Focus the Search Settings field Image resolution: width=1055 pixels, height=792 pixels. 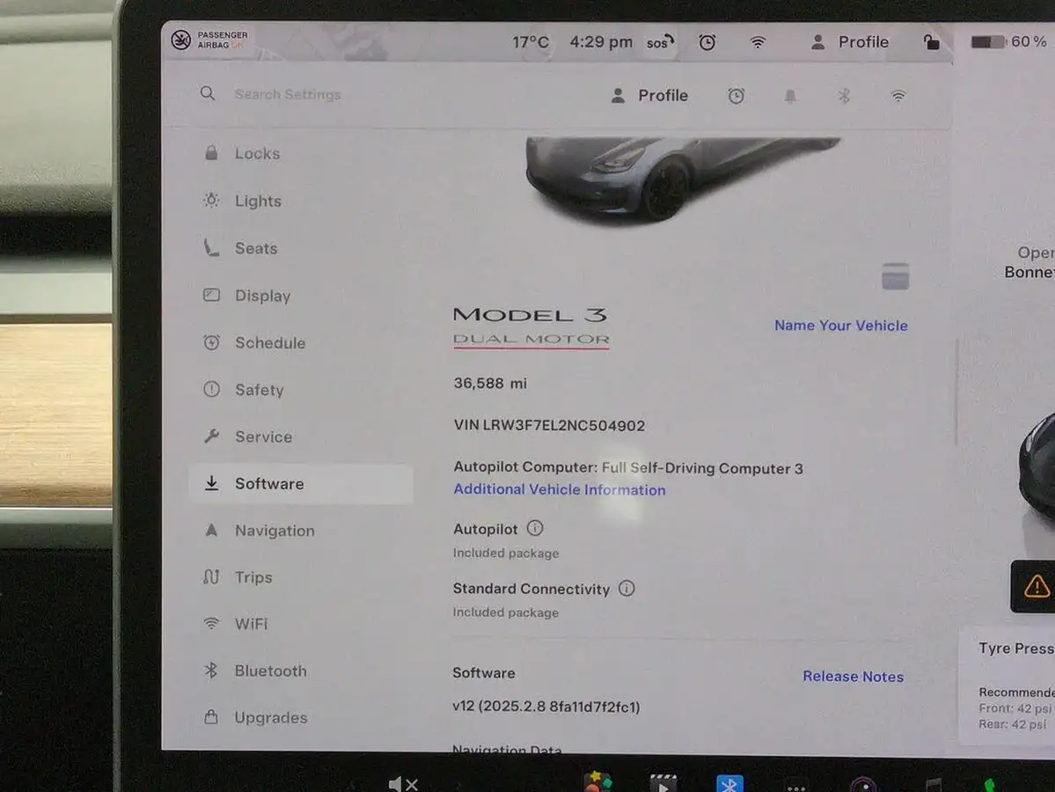pos(288,94)
